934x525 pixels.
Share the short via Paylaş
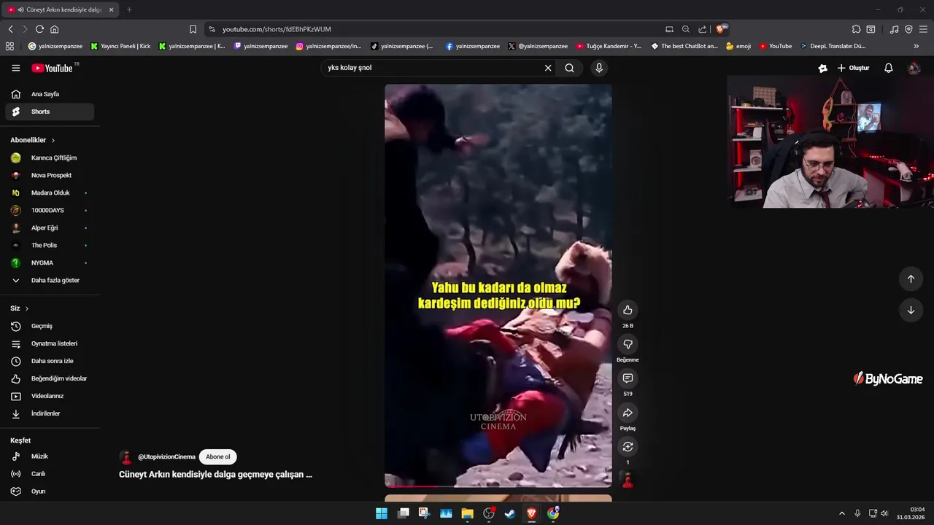pos(628,413)
